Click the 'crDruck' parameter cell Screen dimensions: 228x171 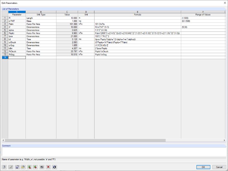17,43
